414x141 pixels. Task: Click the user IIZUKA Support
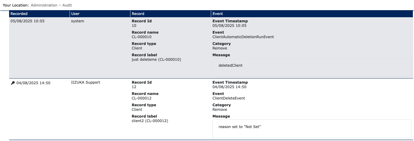pos(86,83)
